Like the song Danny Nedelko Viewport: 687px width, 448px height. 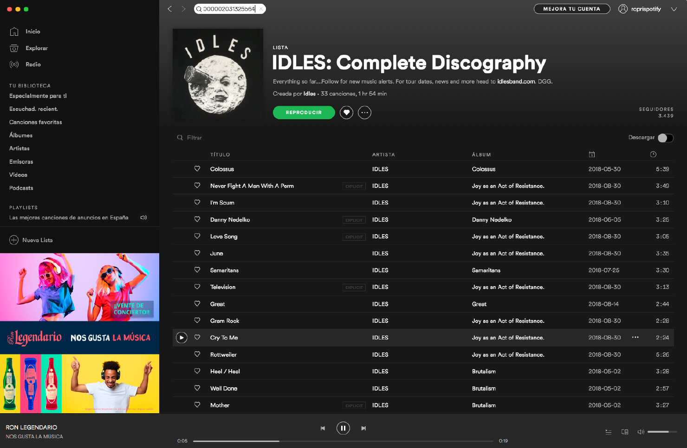pyautogui.click(x=197, y=219)
